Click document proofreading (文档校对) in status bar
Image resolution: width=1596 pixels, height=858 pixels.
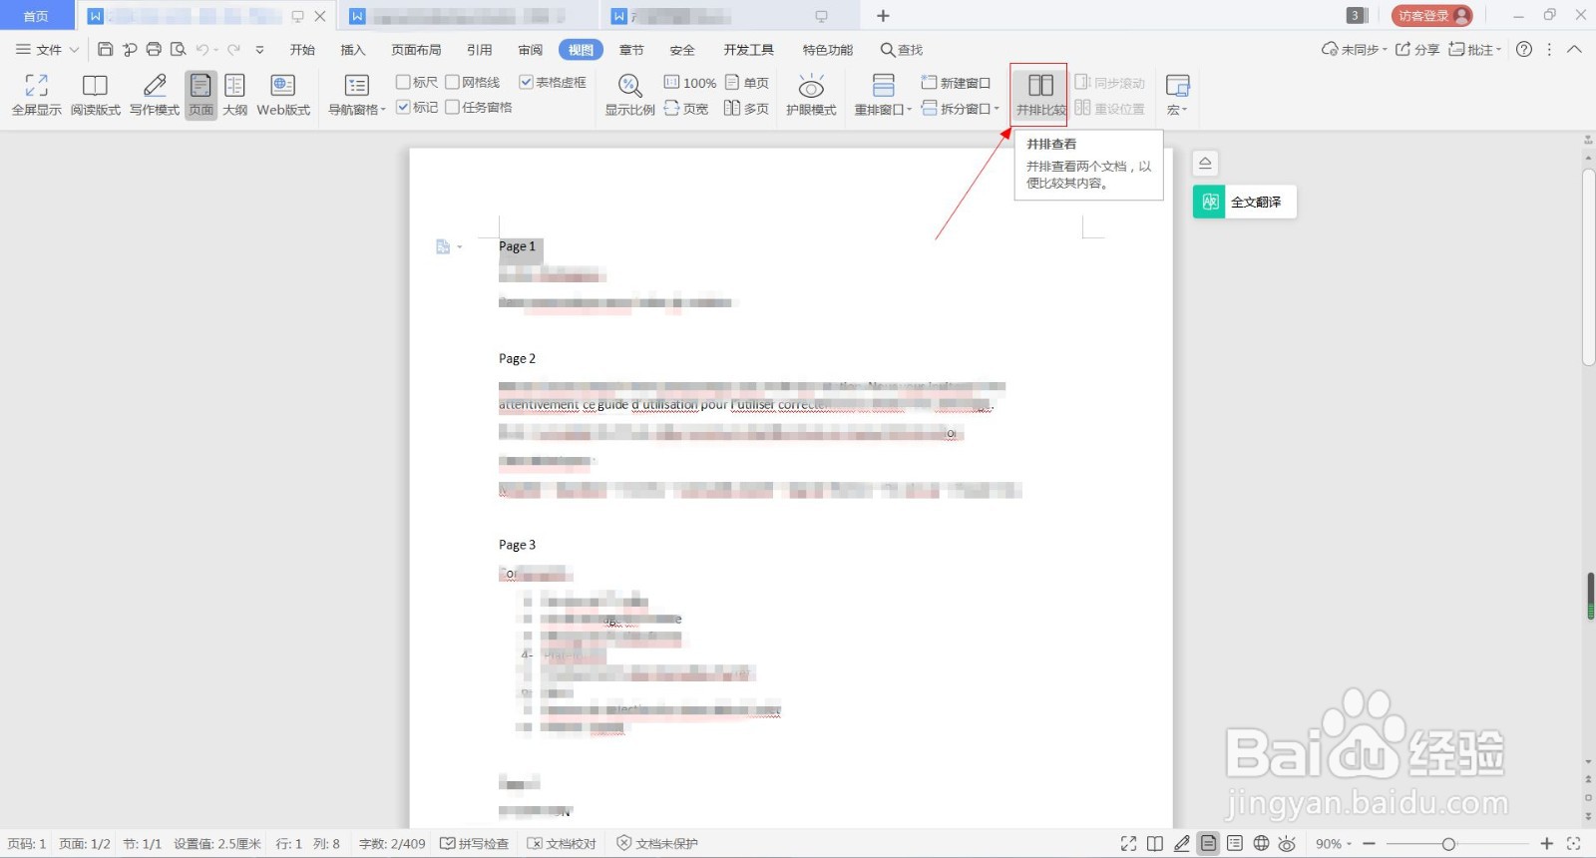point(562,843)
